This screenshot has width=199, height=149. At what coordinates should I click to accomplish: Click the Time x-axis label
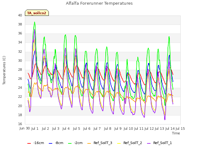pos(176,133)
